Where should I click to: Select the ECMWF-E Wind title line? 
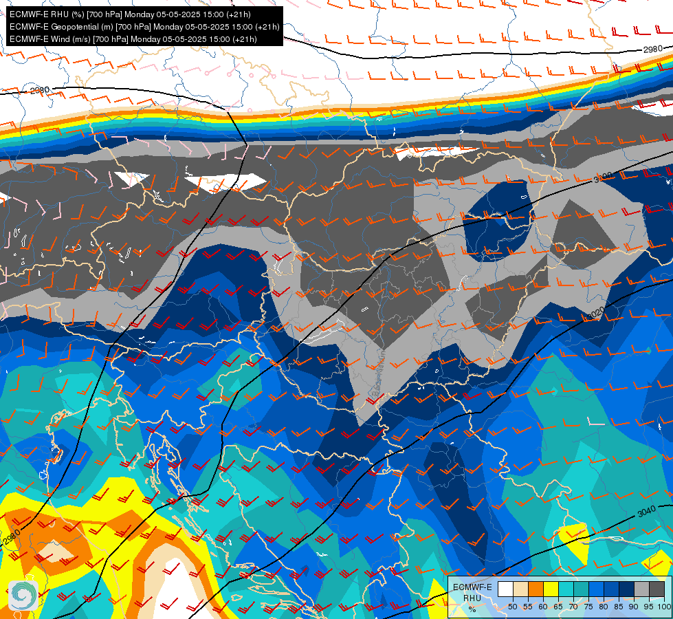click(x=133, y=39)
